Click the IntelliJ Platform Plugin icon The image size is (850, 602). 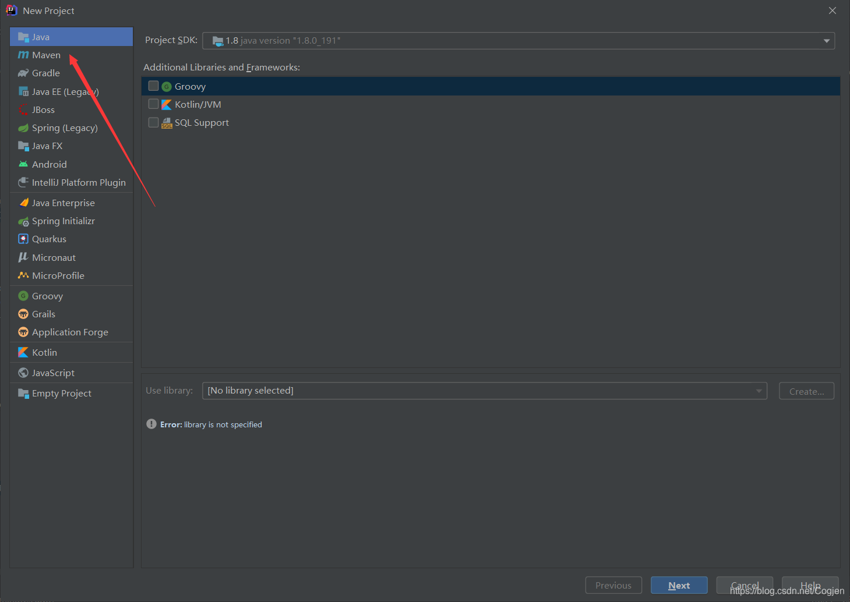point(23,182)
